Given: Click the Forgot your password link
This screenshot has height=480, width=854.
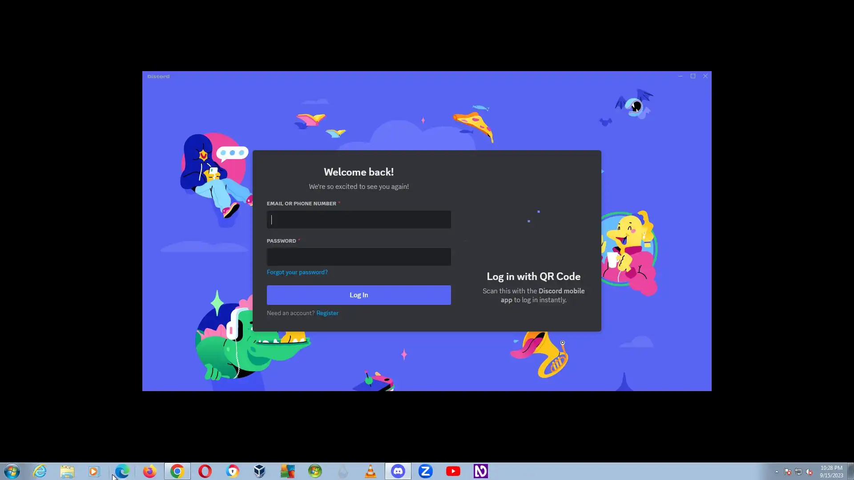Looking at the screenshot, I should (x=297, y=272).
